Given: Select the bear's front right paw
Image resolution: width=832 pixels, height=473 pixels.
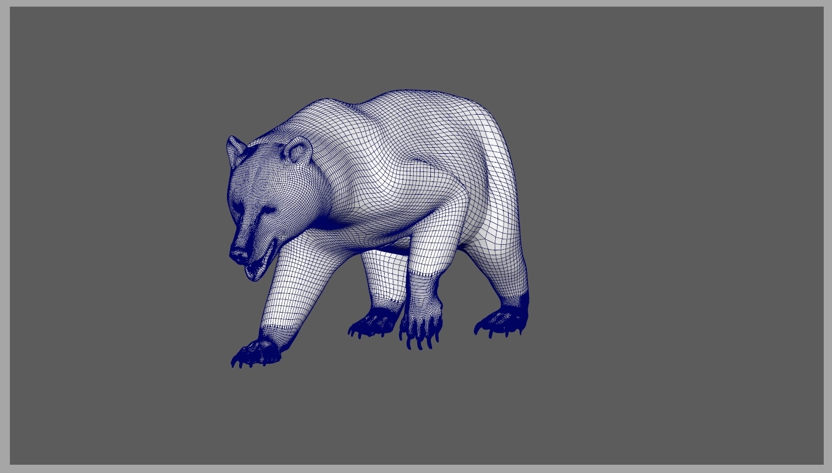Looking at the screenshot, I should click(375, 325).
